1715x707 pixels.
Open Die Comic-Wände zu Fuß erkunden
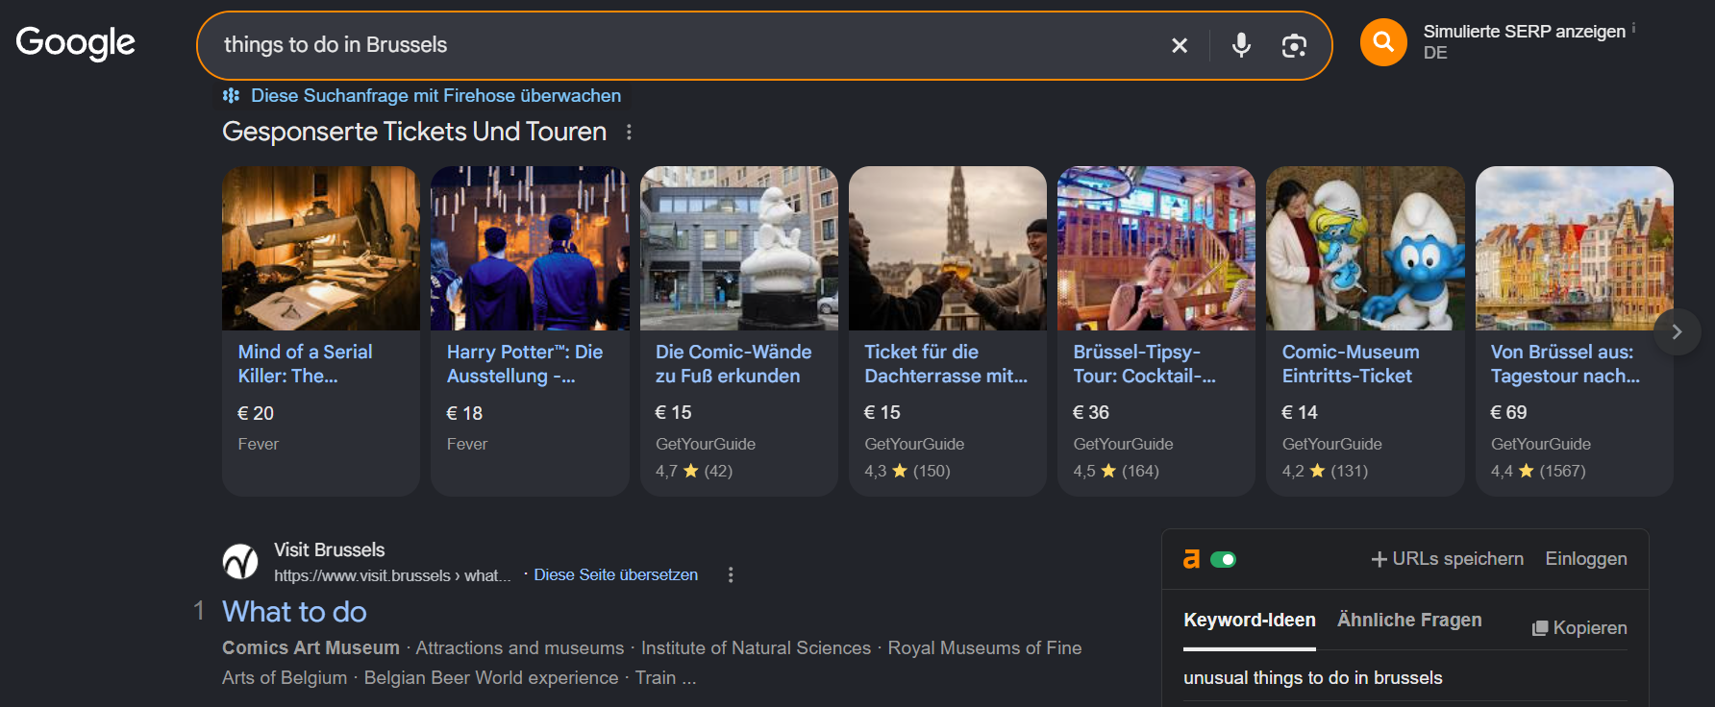tap(733, 364)
